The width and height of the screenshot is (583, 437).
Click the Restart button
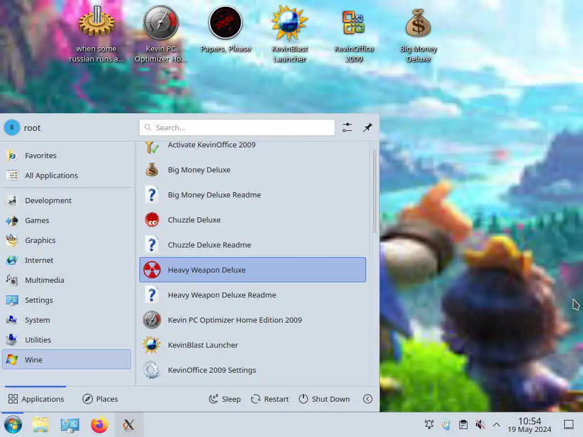pos(270,399)
